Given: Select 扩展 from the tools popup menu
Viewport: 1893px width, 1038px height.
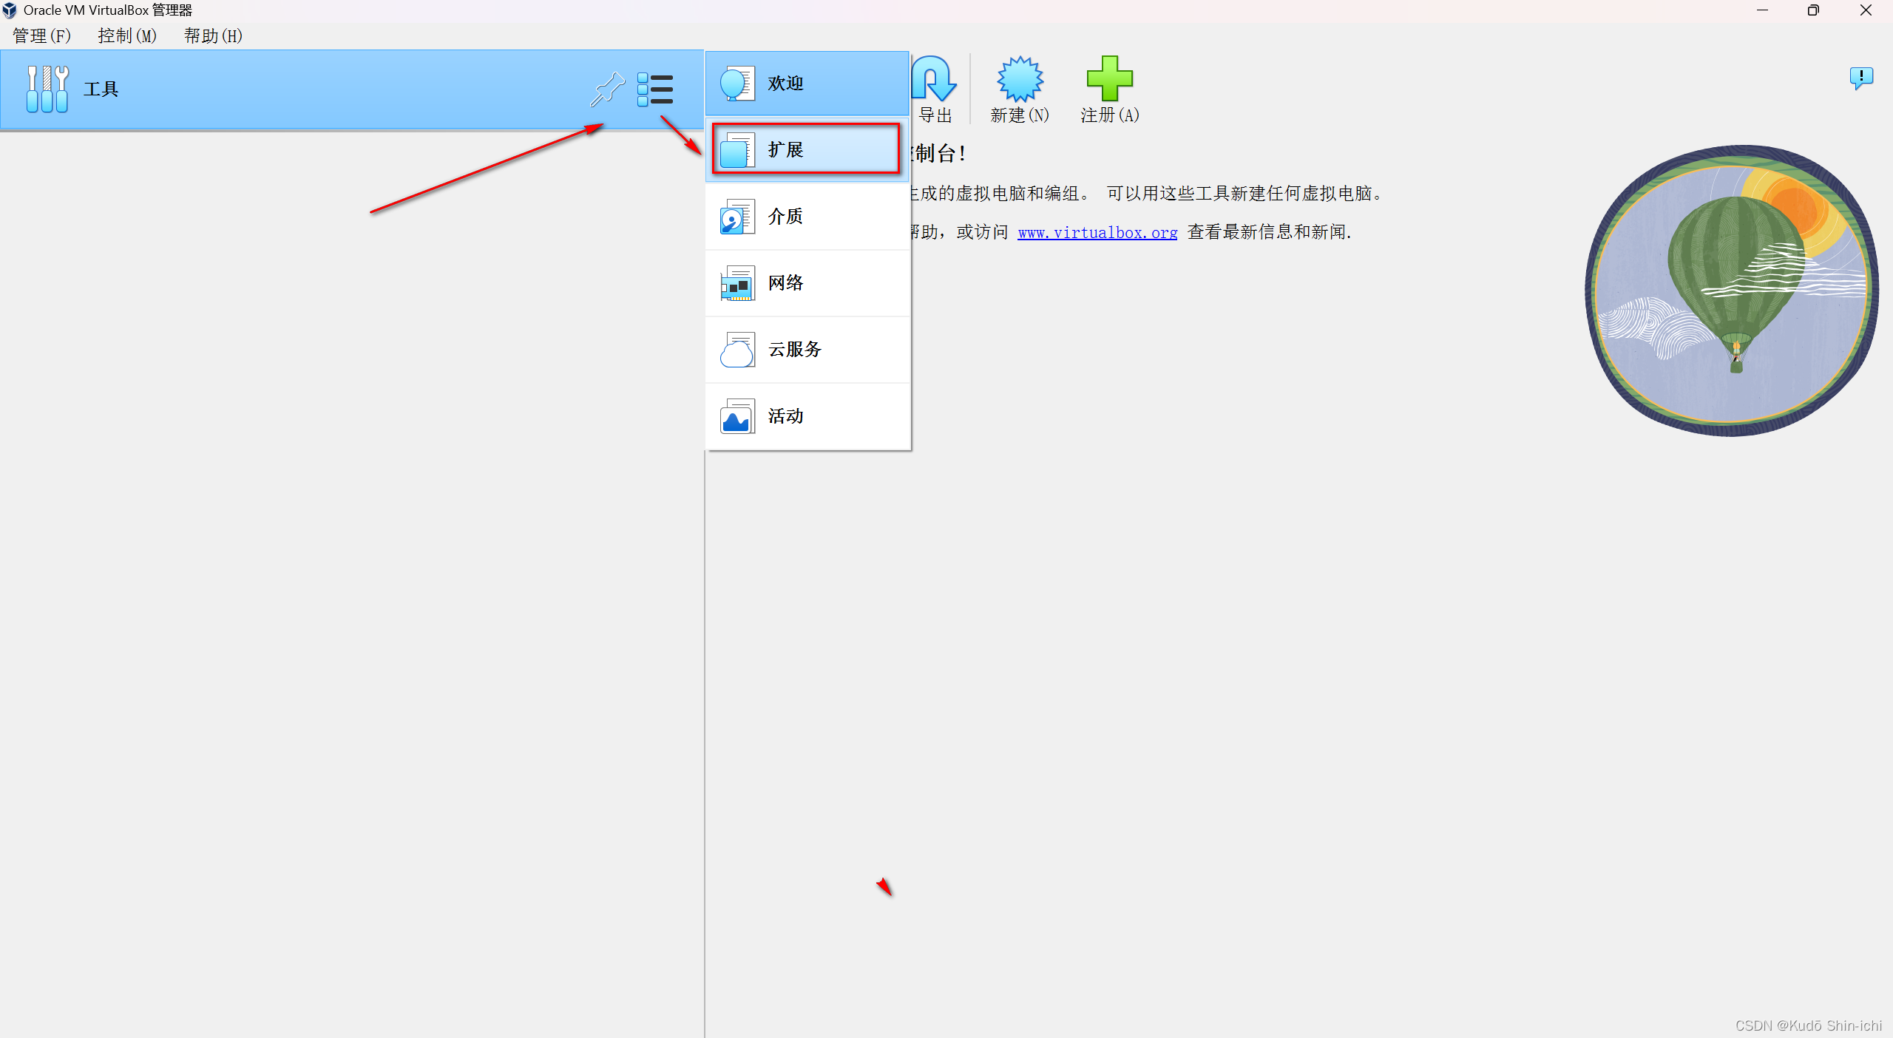Looking at the screenshot, I should pyautogui.click(x=805, y=149).
